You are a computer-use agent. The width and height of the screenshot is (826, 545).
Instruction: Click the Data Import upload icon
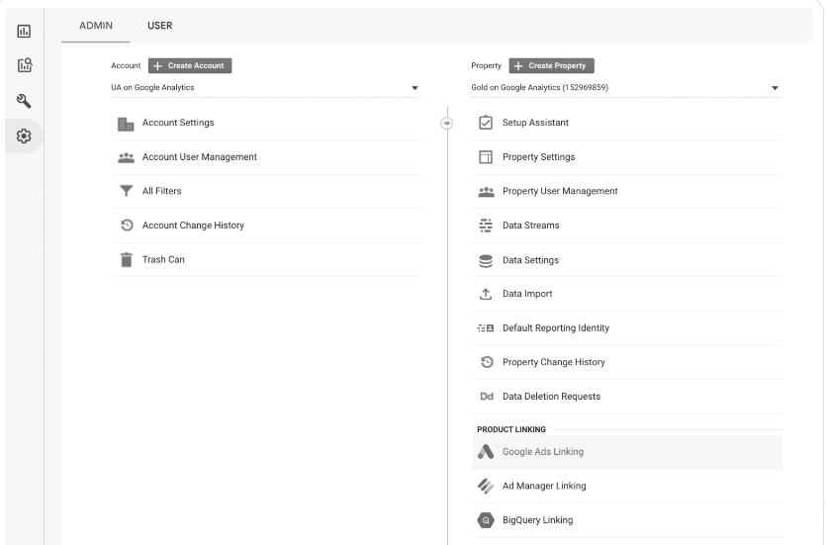point(486,294)
